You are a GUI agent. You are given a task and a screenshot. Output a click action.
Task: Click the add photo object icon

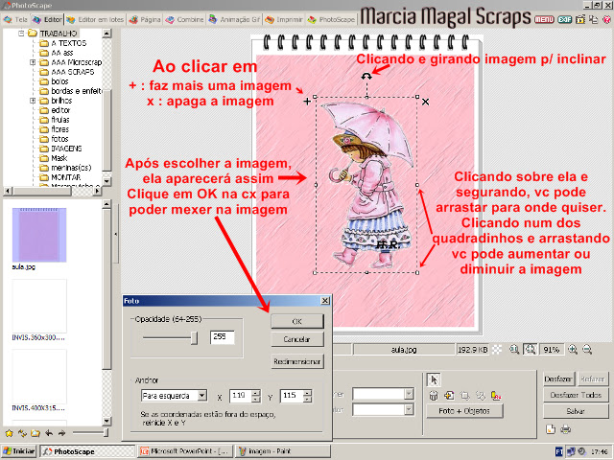449,396
